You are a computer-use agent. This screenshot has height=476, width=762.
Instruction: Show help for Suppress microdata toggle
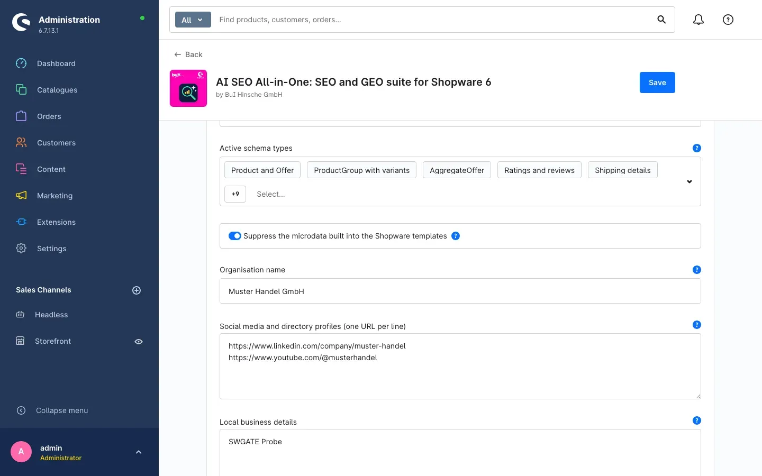456,236
